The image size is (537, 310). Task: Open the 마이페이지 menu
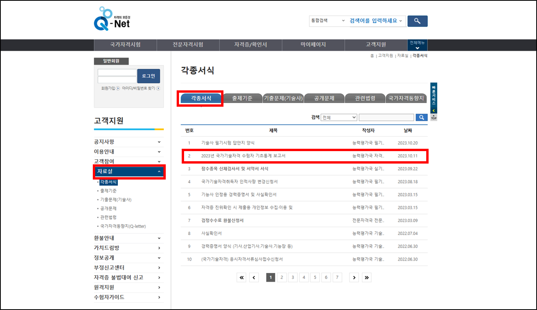point(313,45)
